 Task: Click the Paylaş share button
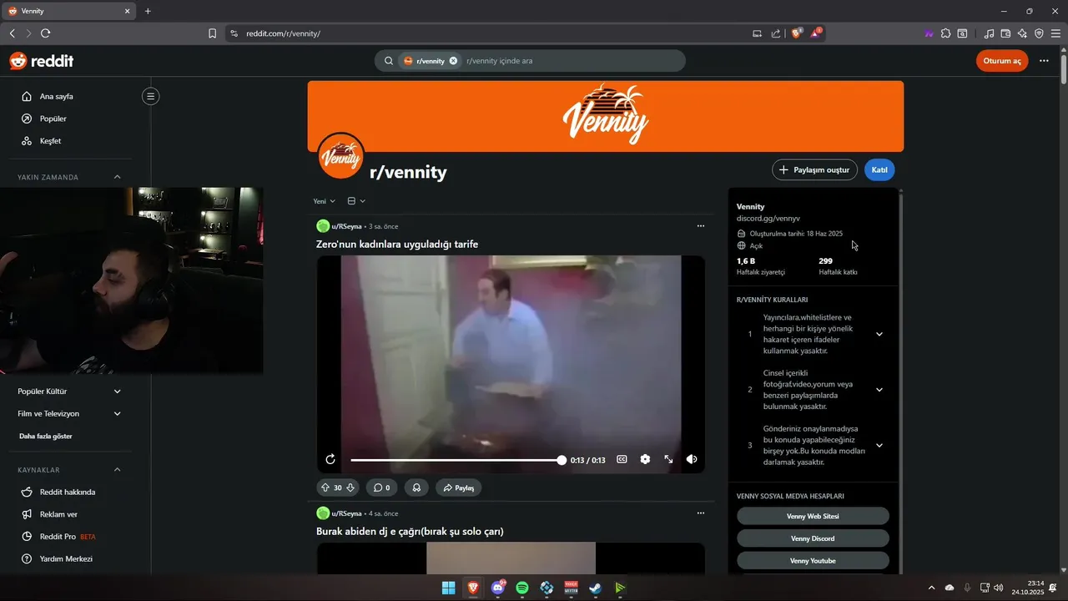(x=458, y=487)
